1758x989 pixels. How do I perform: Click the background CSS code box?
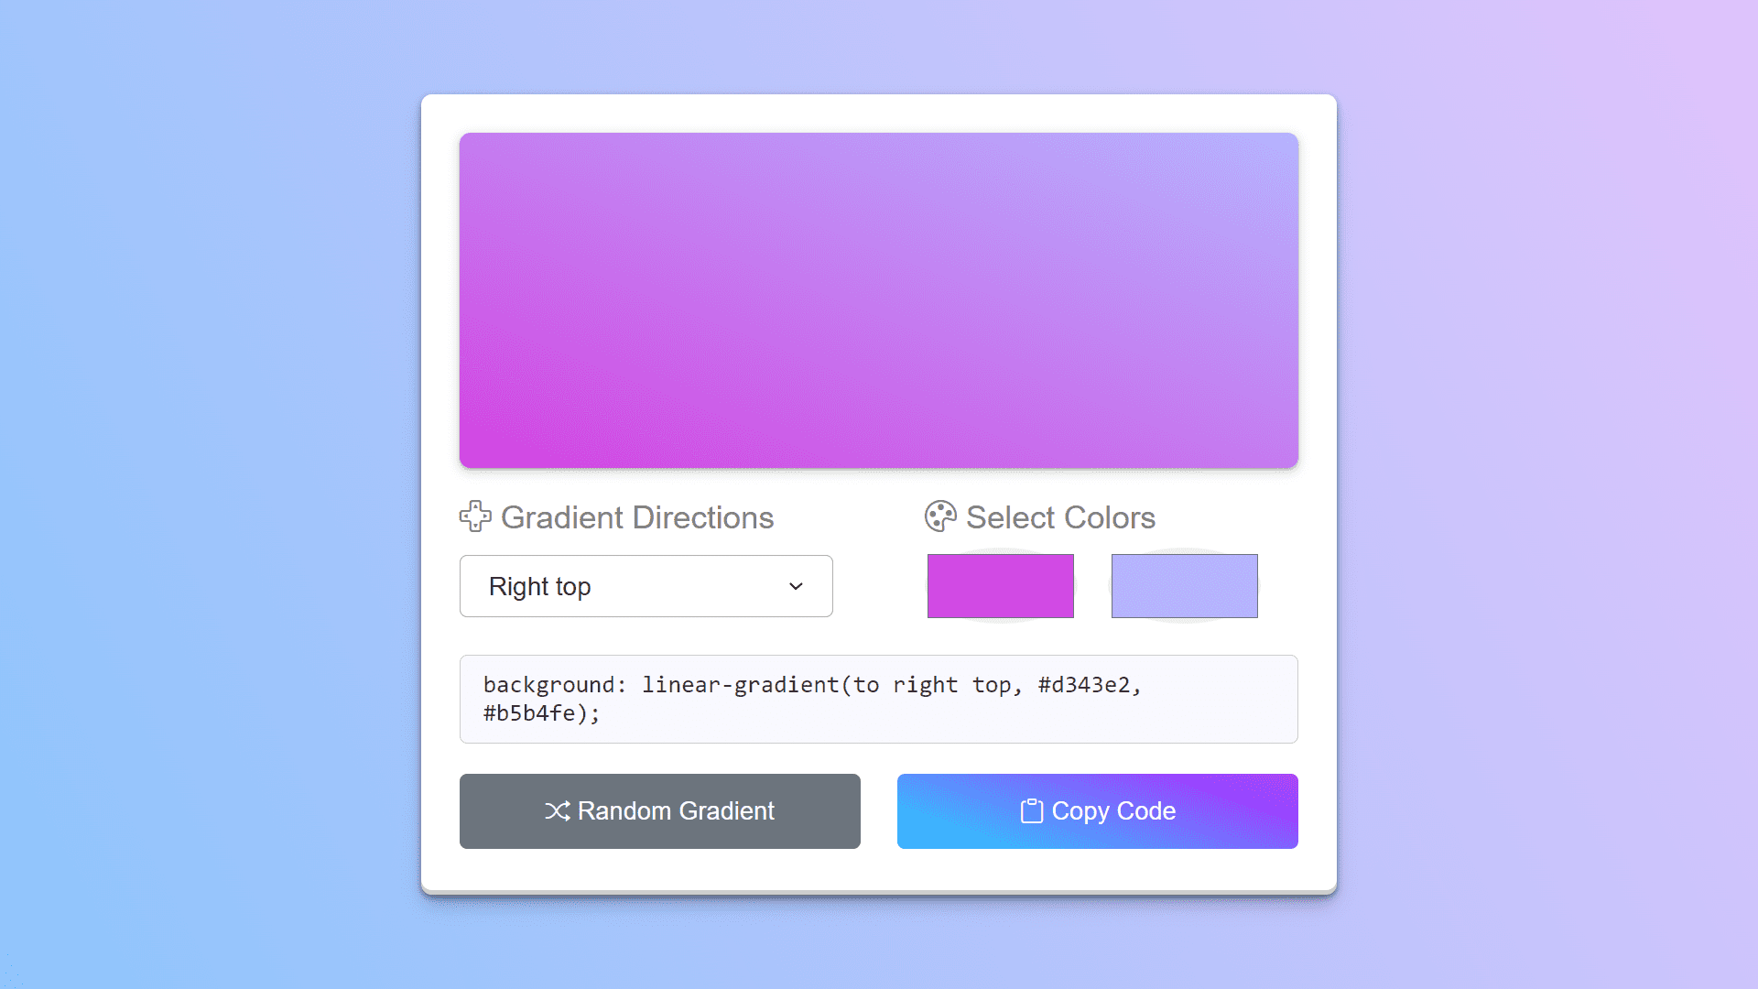point(878,698)
